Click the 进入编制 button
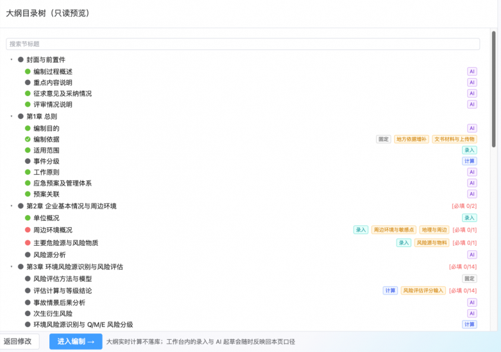 76,342
